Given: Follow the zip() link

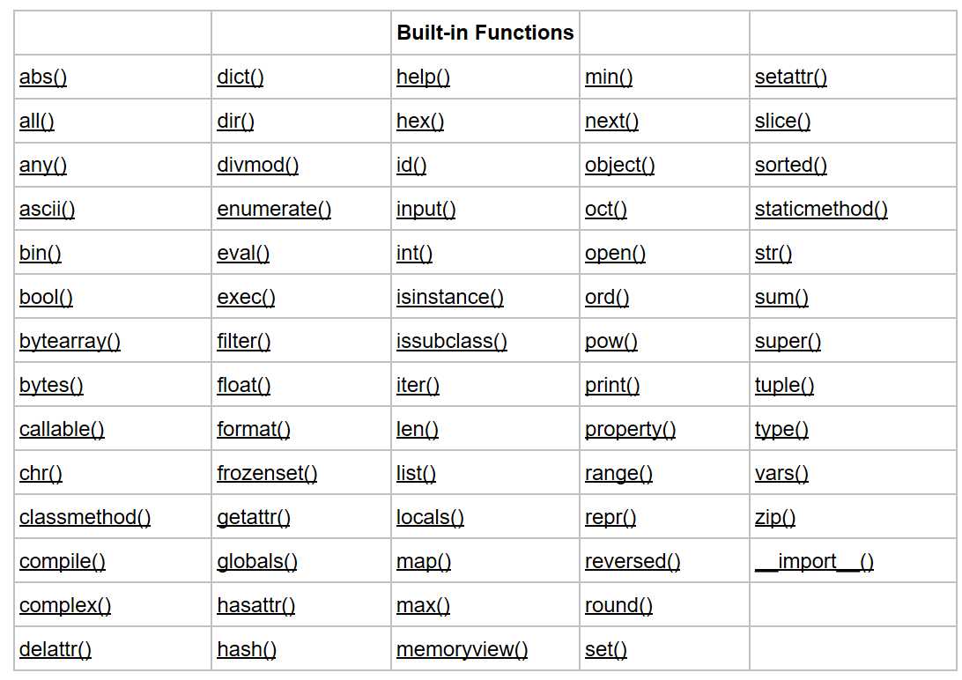Looking at the screenshot, I should 775,518.
